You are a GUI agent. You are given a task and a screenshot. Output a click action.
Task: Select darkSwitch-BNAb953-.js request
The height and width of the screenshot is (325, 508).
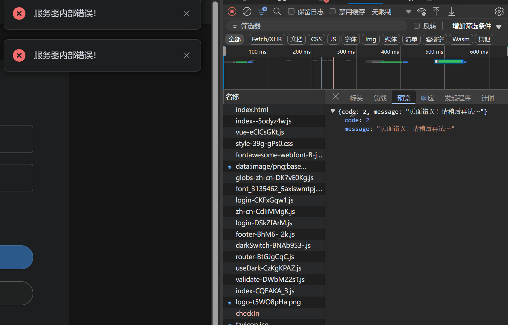tap(274, 245)
